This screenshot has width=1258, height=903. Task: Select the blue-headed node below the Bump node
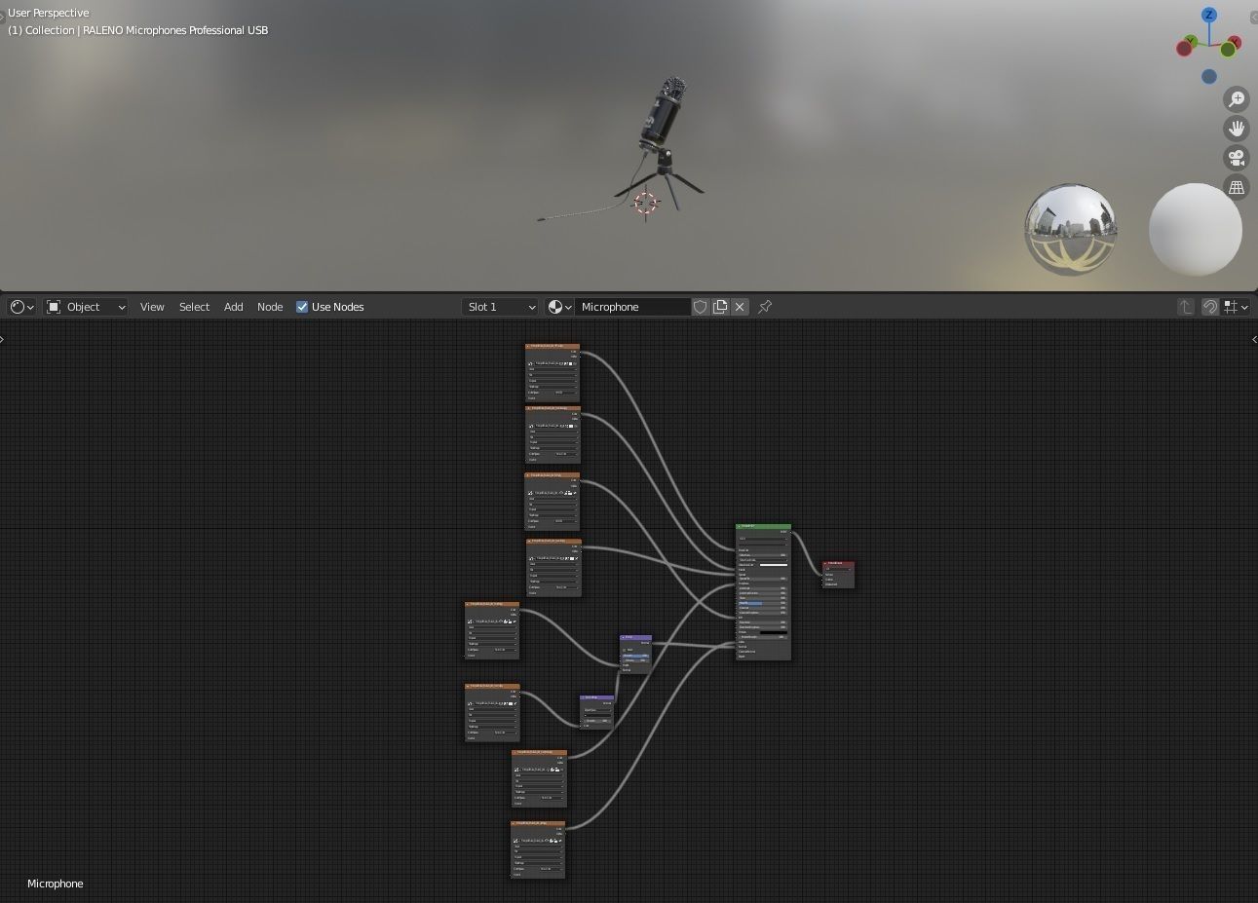(596, 697)
